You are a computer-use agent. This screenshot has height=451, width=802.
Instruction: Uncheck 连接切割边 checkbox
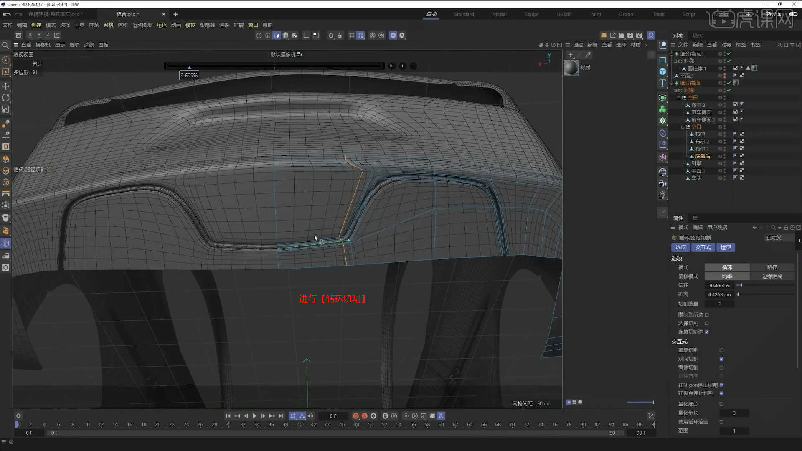pyautogui.click(x=707, y=332)
